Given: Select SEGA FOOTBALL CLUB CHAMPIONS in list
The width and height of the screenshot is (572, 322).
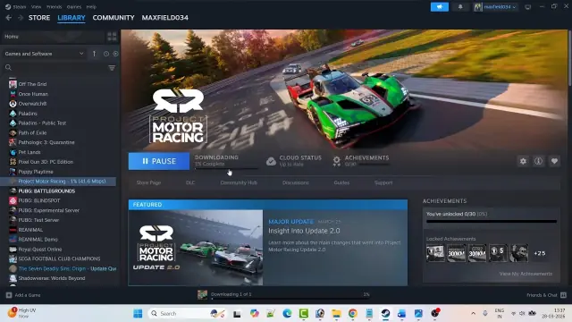Looking at the screenshot, I should tap(58, 258).
